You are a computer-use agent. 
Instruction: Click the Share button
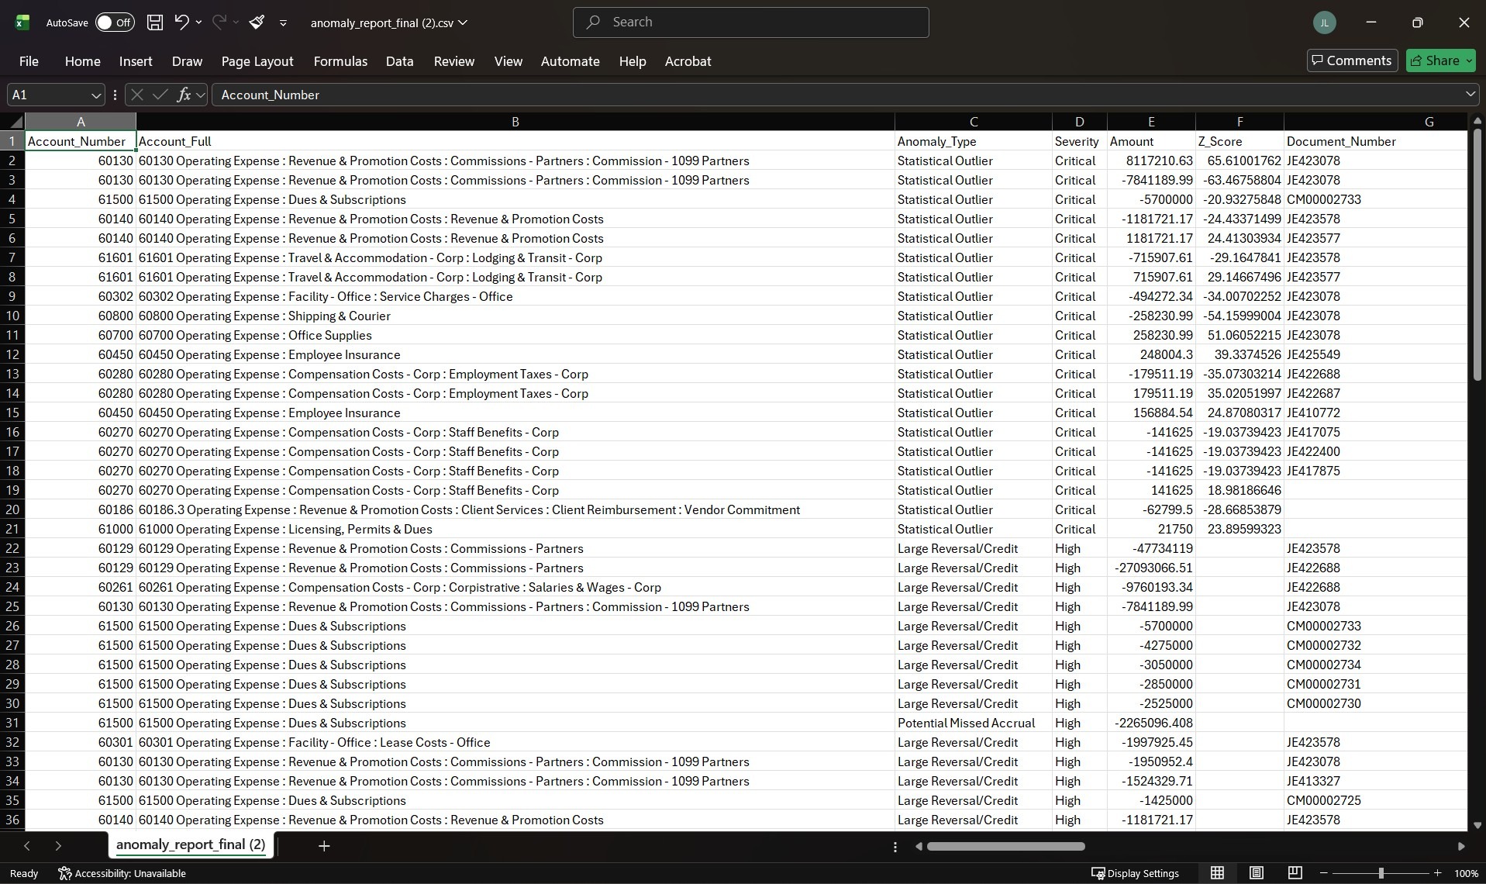[1439, 60]
